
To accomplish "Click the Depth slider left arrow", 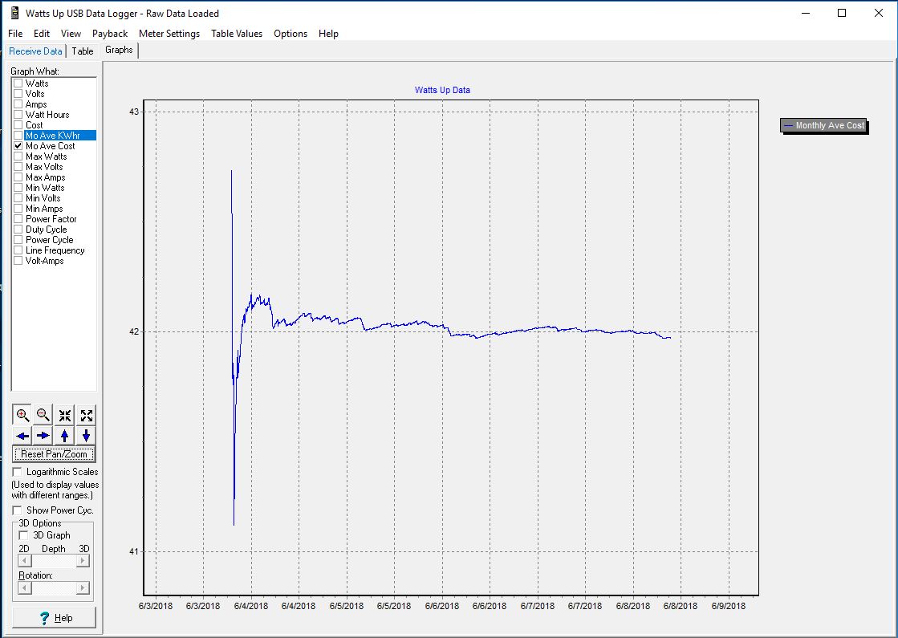I will coord(25,561).
